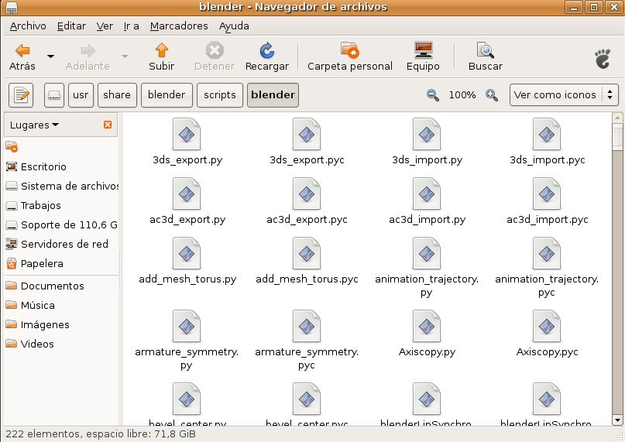Open Carpeta personal home folder
The image size is (625, 442).
[349, 57]
